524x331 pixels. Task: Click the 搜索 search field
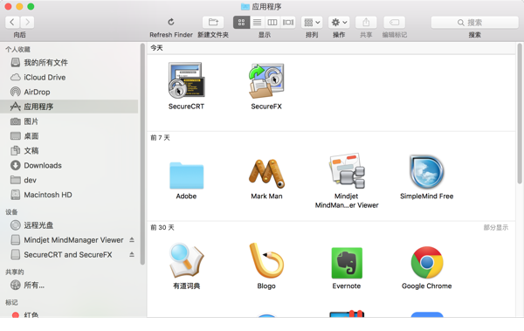click(x=474, y=23)
